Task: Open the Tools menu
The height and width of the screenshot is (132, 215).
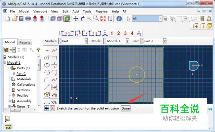Action: tap(87, 11)
